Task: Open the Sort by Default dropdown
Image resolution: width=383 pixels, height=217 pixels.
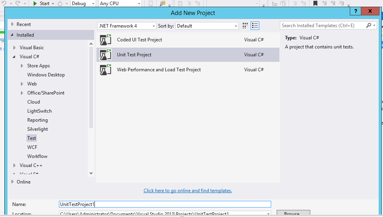Action: (x=207, y=26)
